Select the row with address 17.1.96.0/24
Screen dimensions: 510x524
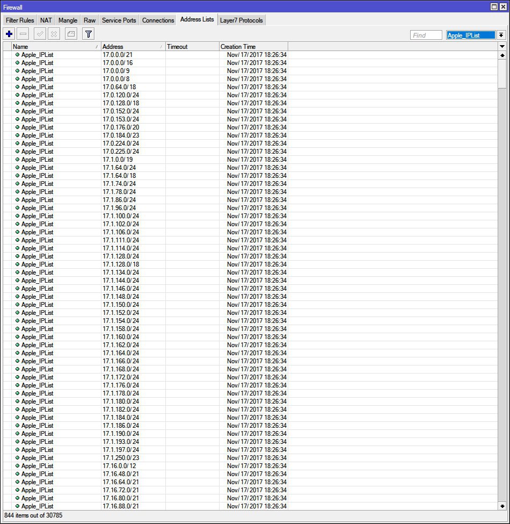[250, 207]
